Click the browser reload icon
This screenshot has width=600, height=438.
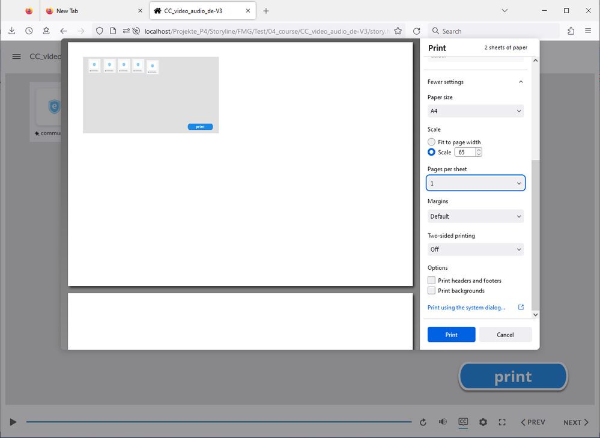tap(417, 31)
